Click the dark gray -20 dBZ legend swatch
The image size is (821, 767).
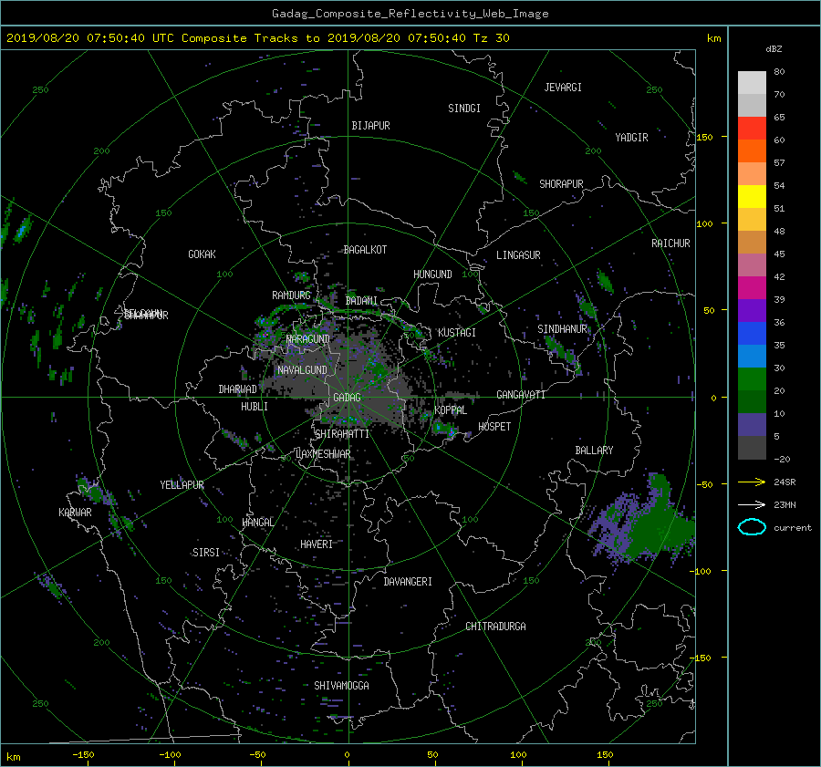tap(752, 448)
